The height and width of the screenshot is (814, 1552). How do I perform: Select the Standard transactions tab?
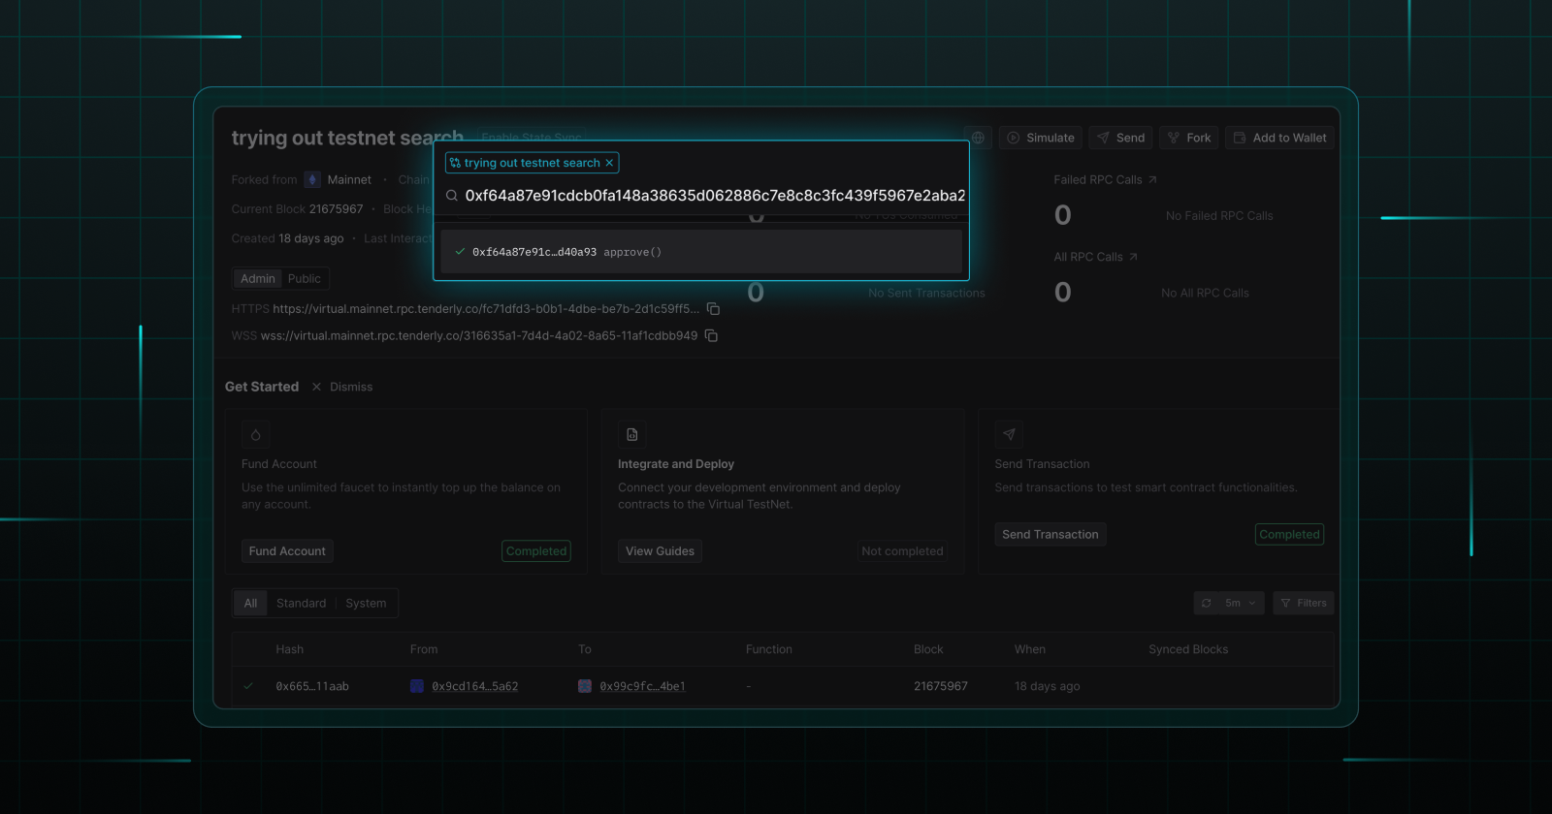(x=301, y=603)
